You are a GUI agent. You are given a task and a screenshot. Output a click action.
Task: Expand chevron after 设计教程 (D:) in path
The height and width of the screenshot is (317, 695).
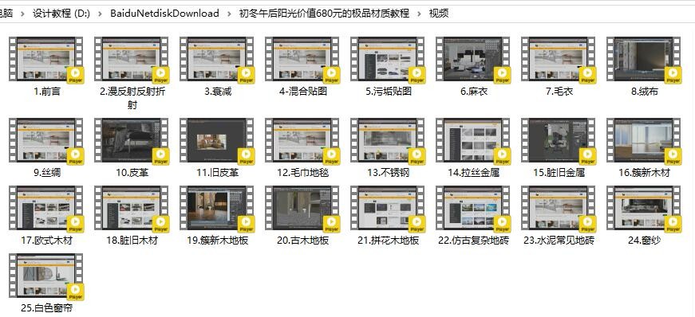click(101, 14)
